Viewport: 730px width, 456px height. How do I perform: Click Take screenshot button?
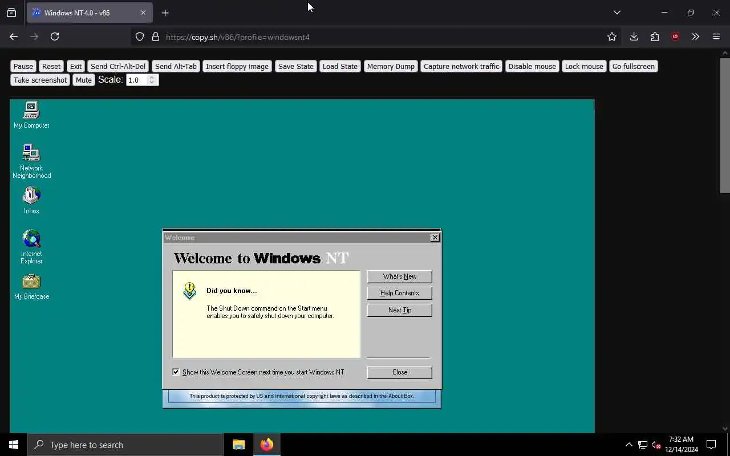coord(40,80)
